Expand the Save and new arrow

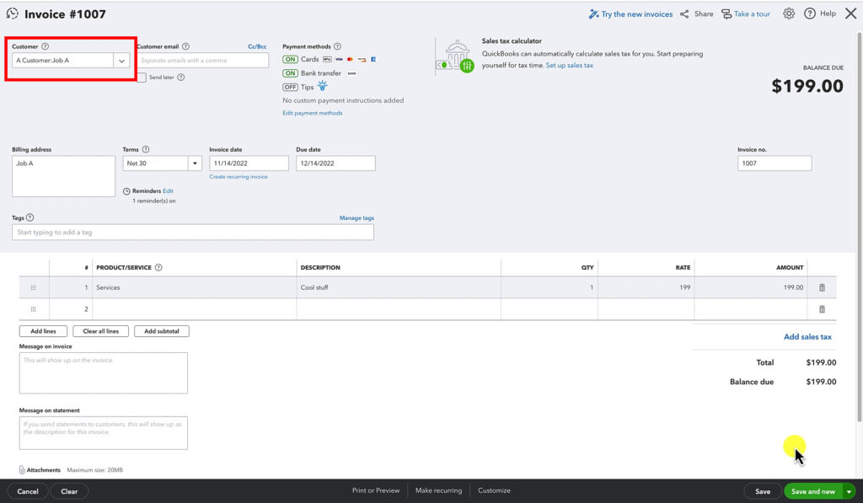click(849, 491)
